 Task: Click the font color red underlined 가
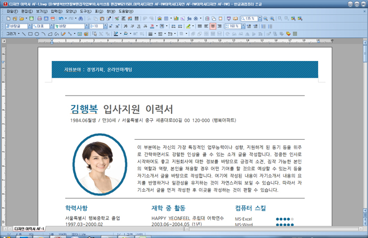pyautogui.click(x=152, y=26)
